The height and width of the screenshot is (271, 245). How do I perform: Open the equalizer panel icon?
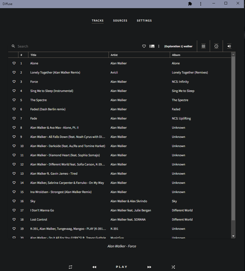pyautogui.click(x=203, y=46)
